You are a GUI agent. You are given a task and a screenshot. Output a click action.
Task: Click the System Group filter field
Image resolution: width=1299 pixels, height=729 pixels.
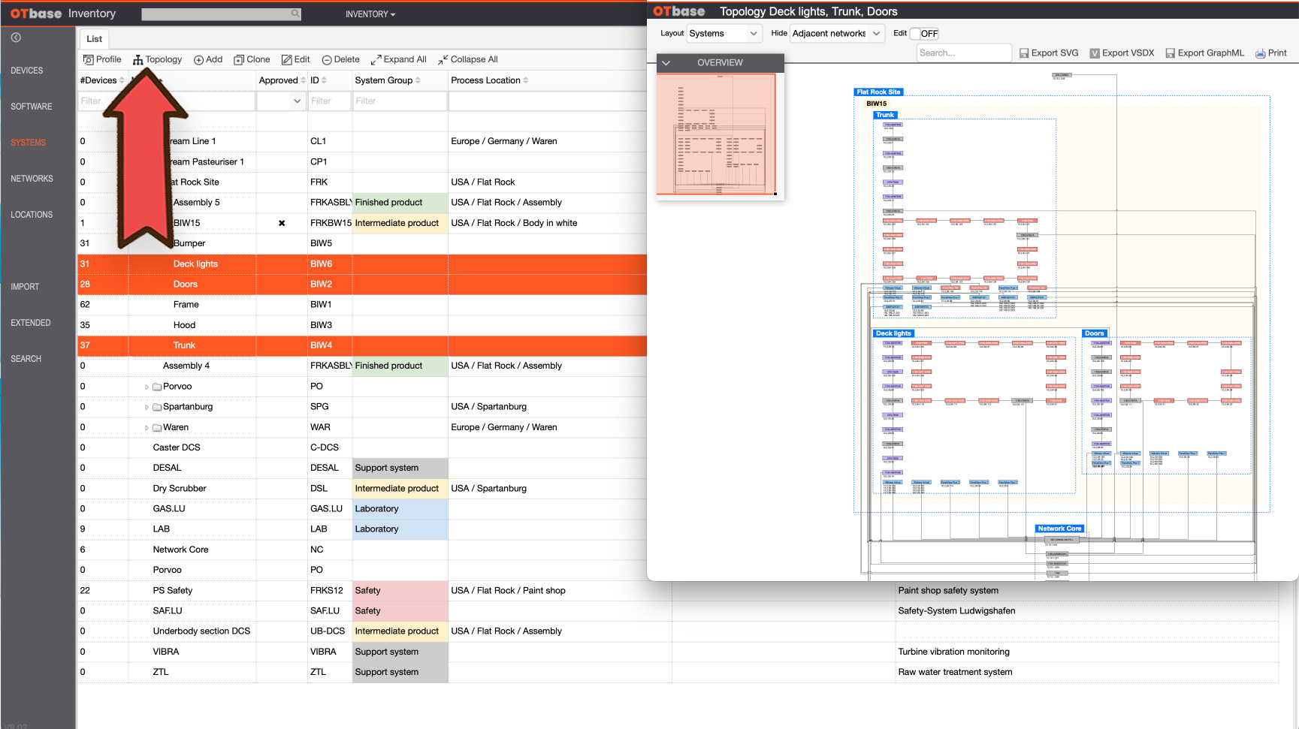pyautogui.click(x=400, y=101)
